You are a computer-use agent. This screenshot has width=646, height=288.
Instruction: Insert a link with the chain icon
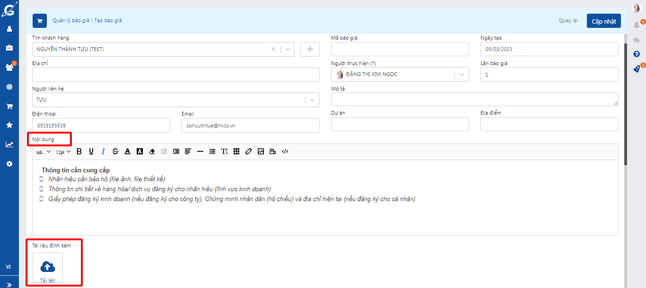coord(248,152)
